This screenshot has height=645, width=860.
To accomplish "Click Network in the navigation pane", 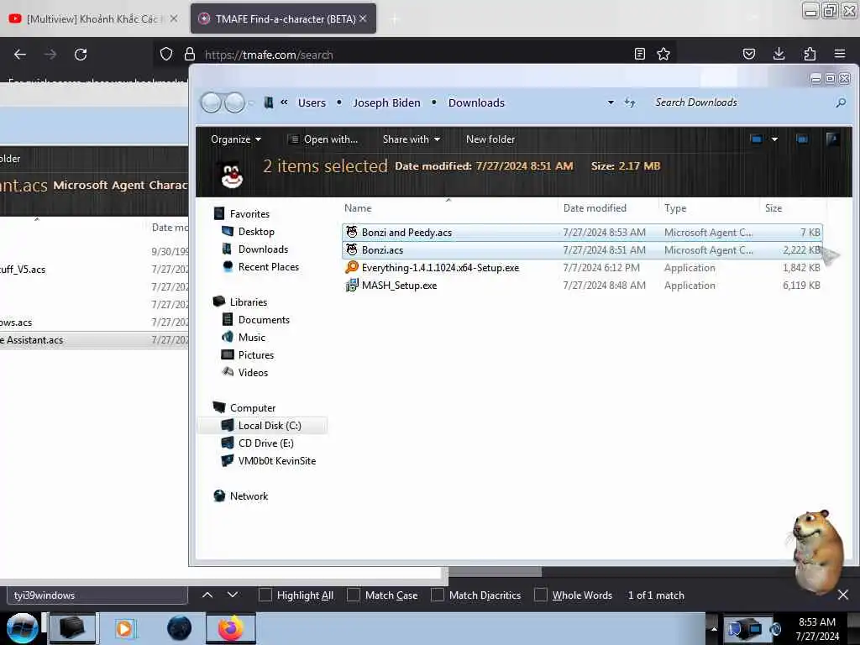I will tap(249, 496).
